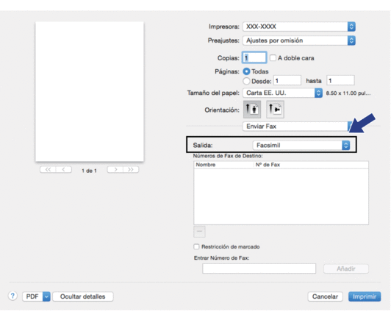Enable the A doble cara checkbox
Viewport: 391px width, 320px height.
(273, 58)
